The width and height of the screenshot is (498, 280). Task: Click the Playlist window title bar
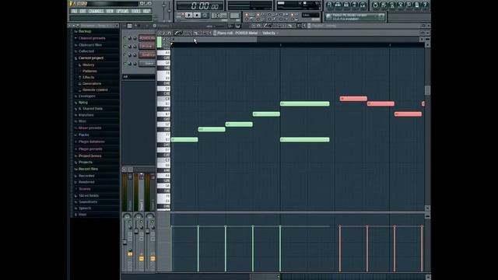(x=365, y=26)
